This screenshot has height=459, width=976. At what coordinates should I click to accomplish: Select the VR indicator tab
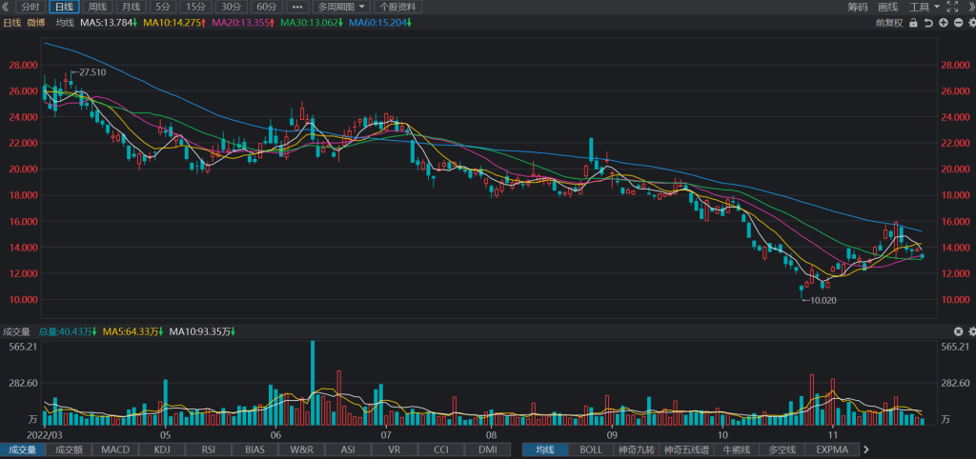[x=395, y=449]
